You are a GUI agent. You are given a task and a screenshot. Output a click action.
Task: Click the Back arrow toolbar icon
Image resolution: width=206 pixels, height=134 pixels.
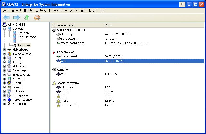tap(7, 17)
